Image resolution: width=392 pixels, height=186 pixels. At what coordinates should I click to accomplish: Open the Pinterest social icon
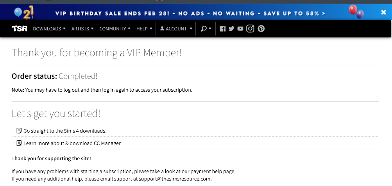click(261, 28)
